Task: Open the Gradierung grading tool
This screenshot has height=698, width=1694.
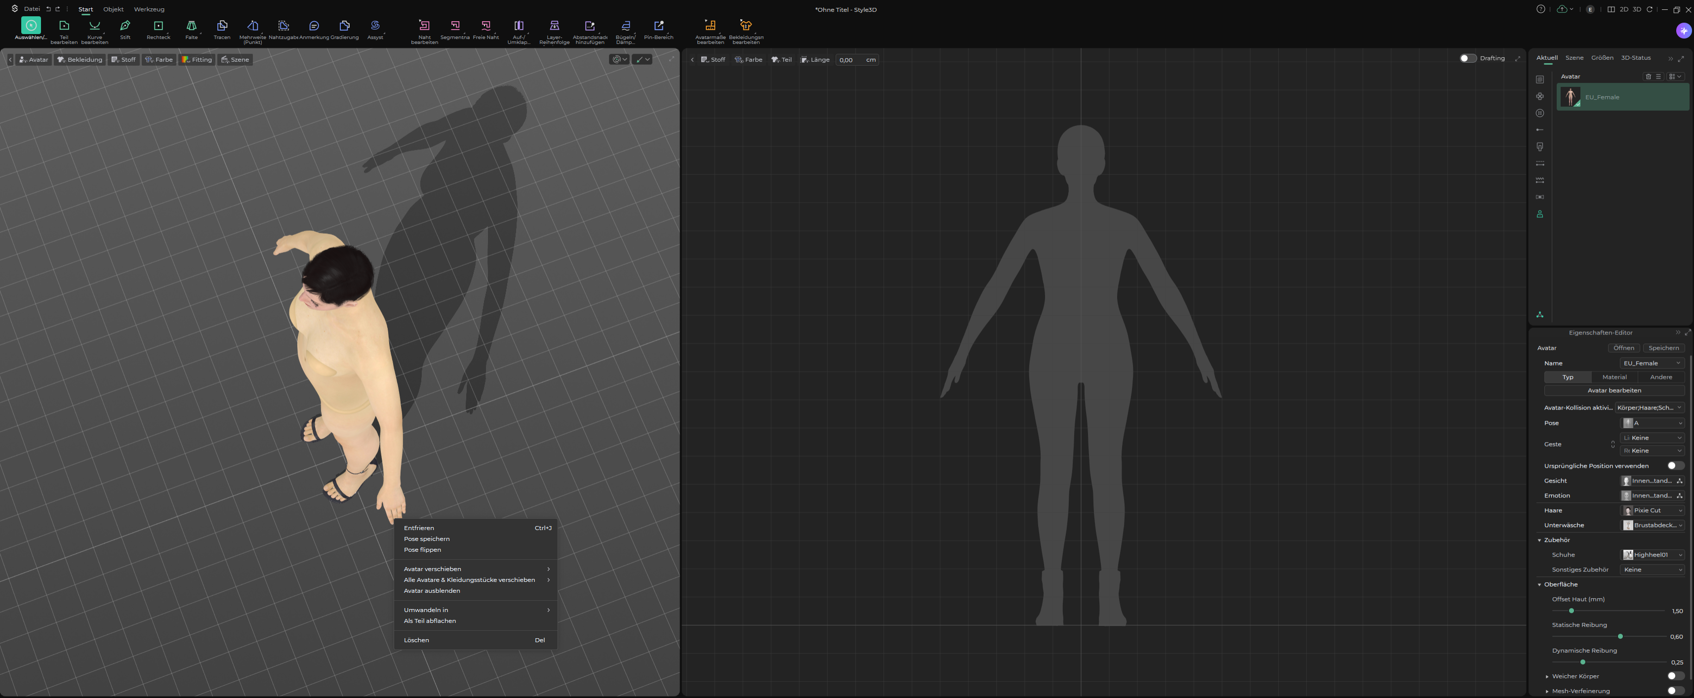Action: click(345, 30)
